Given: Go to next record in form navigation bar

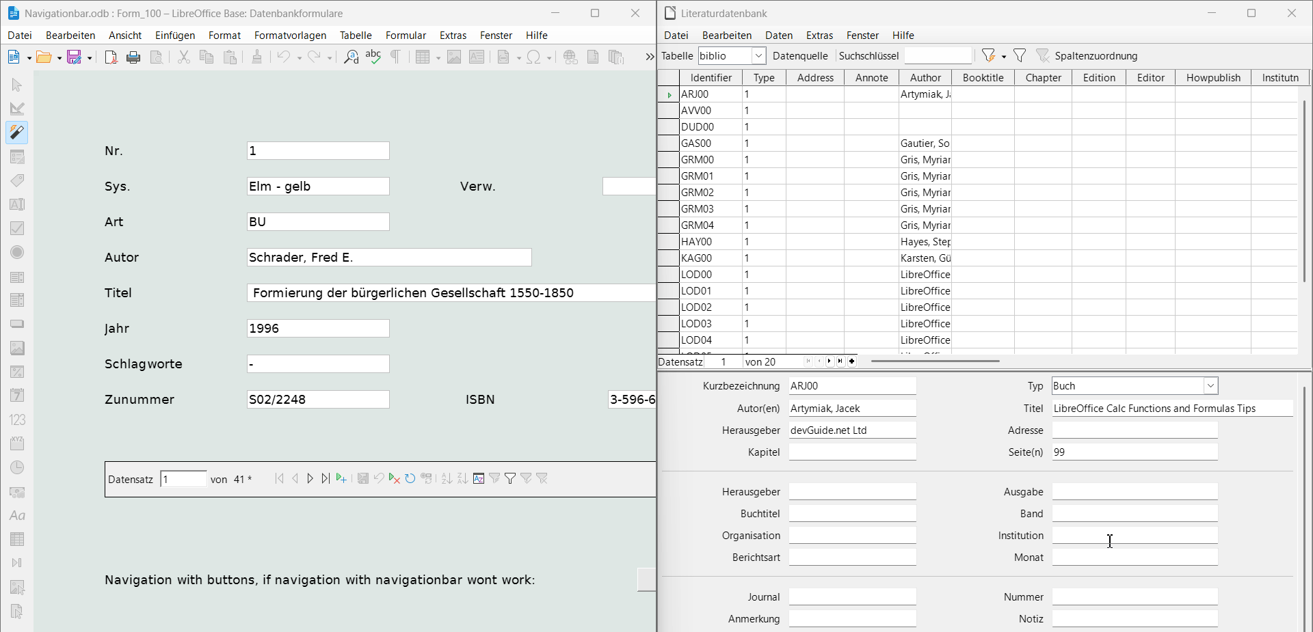Looking at the screenshot, I should click(310, 479).
